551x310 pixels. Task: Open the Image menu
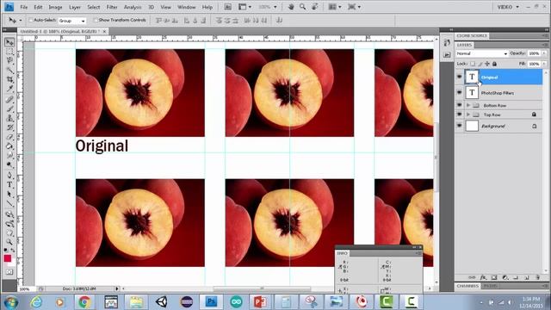click(55, 7)
